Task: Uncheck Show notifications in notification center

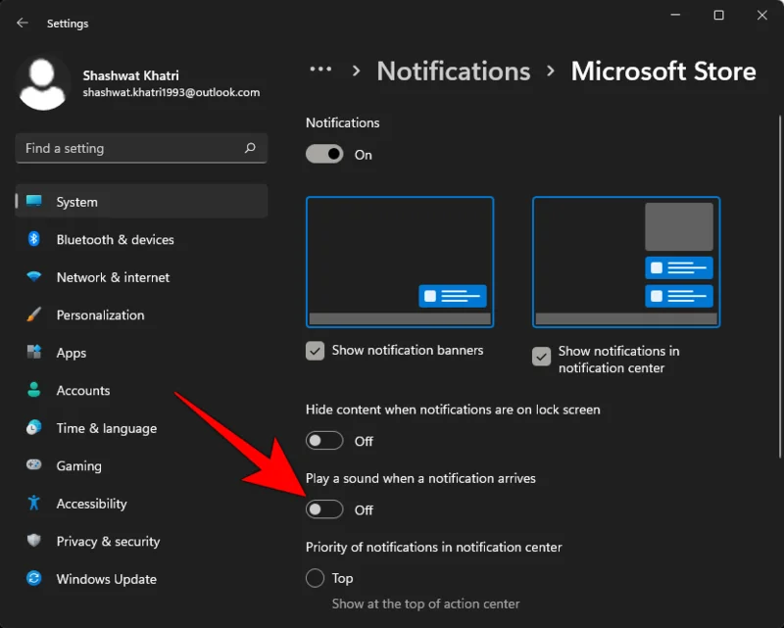Action: click(x=542, y=358)
